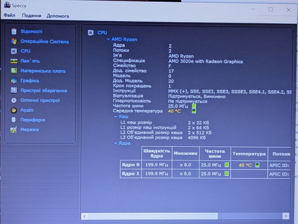This screenshot has width=298, height=224.
Task: Open the Периферія section
Action: 33,120
